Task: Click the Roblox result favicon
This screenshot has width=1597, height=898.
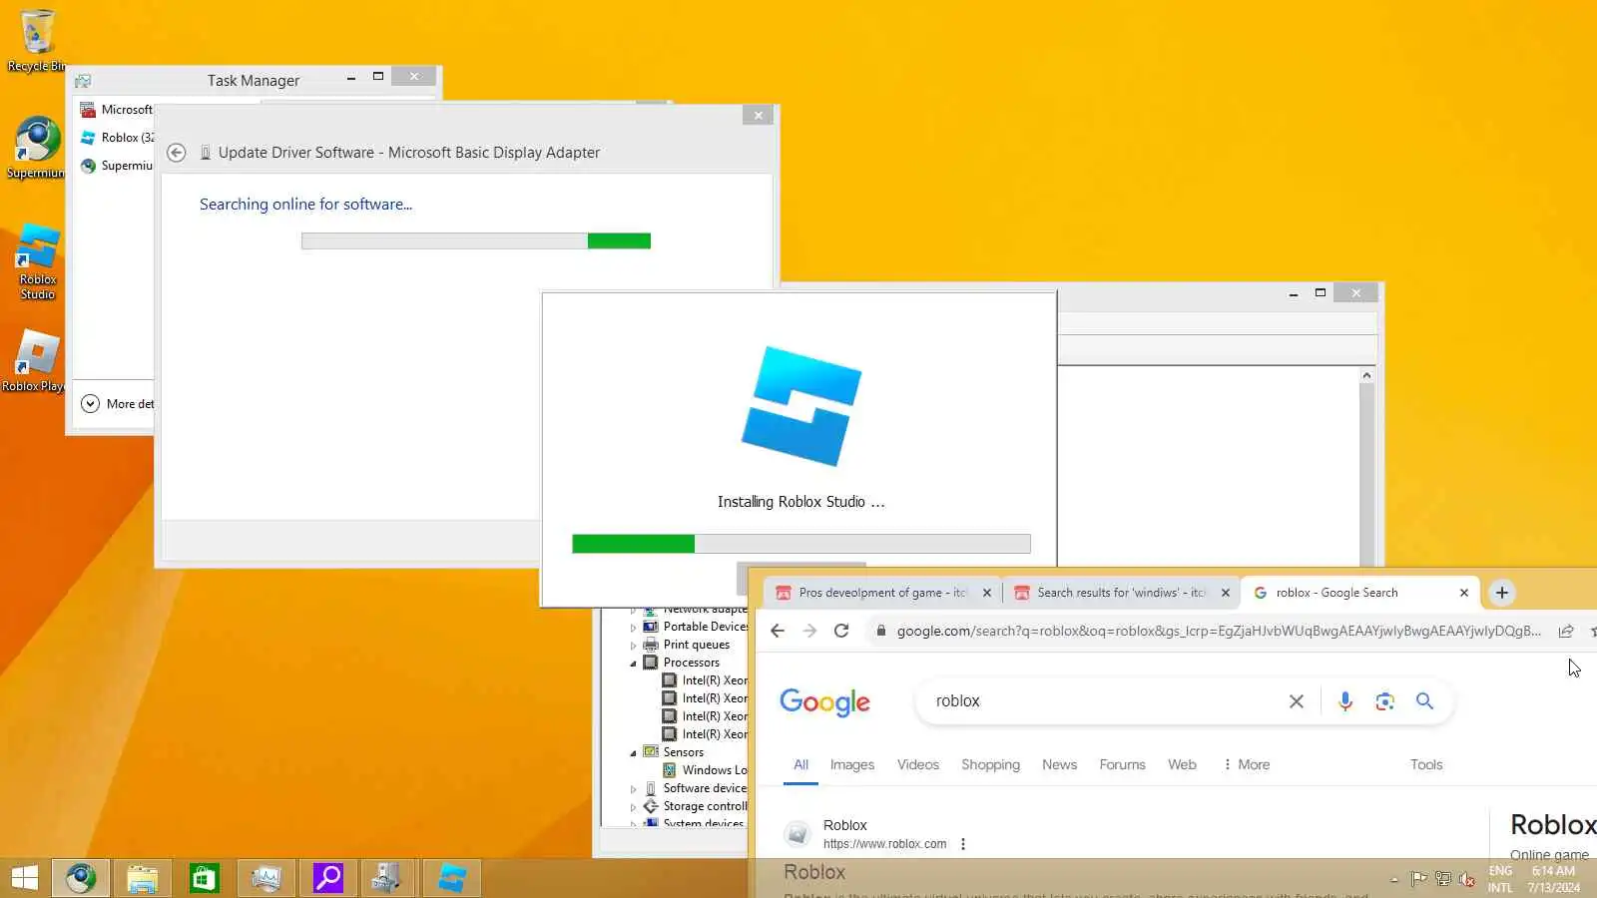Action: point(797,834)
